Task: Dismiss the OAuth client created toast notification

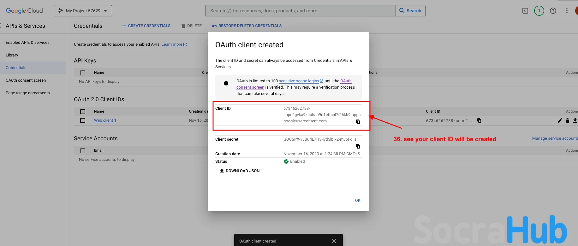Action: pos(334,241)
